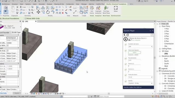
Task: Select the Copy tool with two circles
Action: 43,12
